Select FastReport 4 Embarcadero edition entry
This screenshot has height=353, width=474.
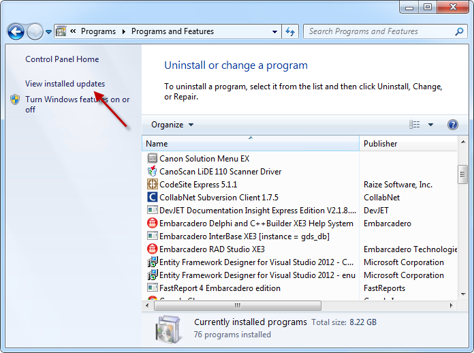pos(220,288)
